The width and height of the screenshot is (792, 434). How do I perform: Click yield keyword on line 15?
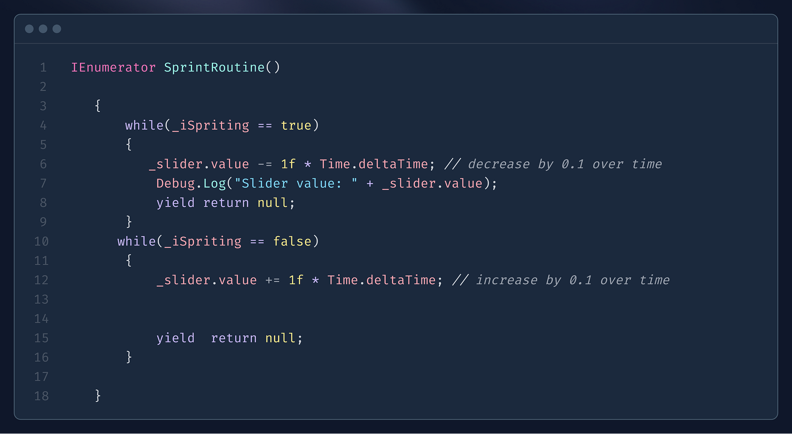pos(175,338)
